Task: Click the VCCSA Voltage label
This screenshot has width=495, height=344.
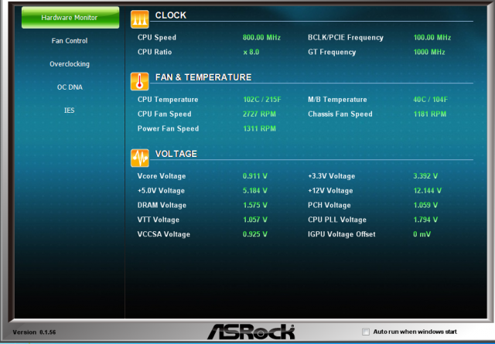Action: coord(164,234)
